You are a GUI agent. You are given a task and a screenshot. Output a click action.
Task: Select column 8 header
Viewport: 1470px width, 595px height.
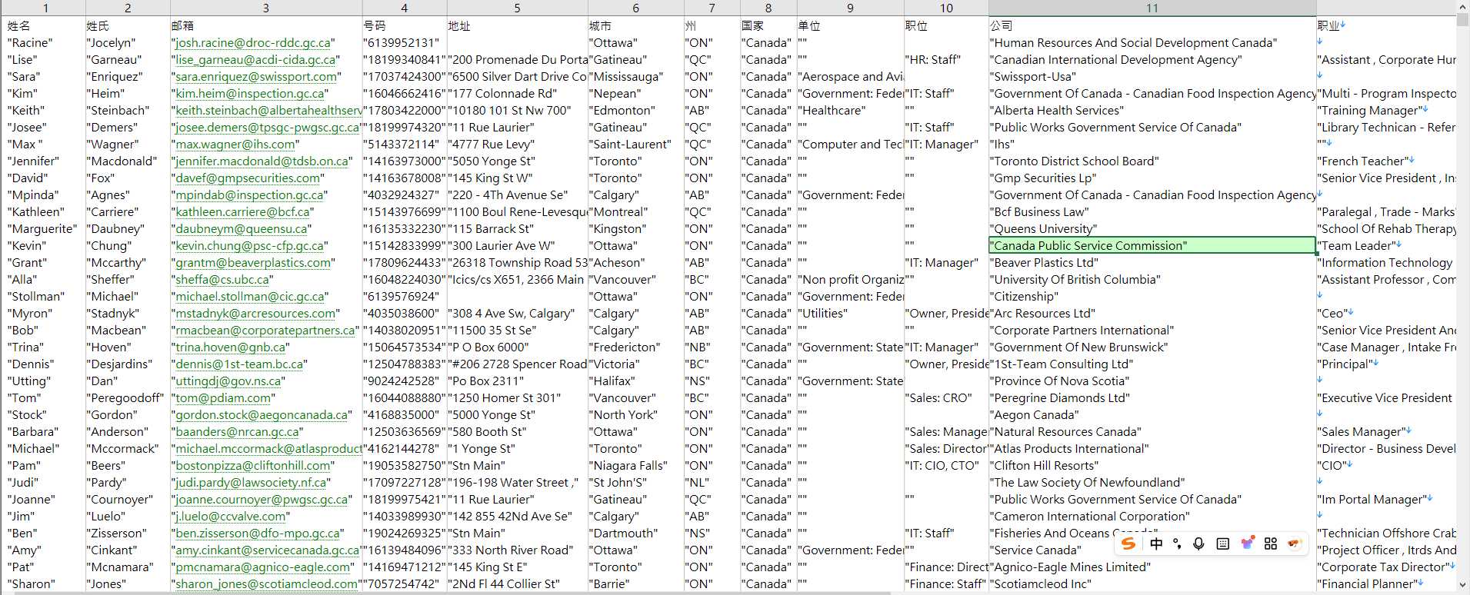point(768,8)
